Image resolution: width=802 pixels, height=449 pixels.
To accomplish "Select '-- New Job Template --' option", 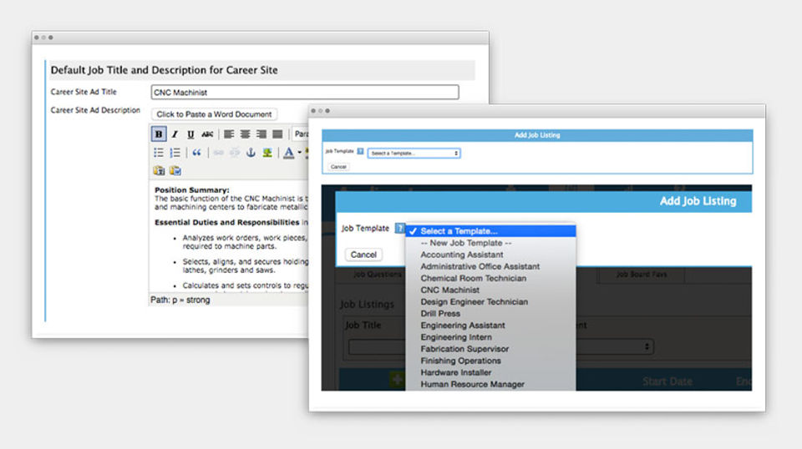I will click(x=490, y=243).
